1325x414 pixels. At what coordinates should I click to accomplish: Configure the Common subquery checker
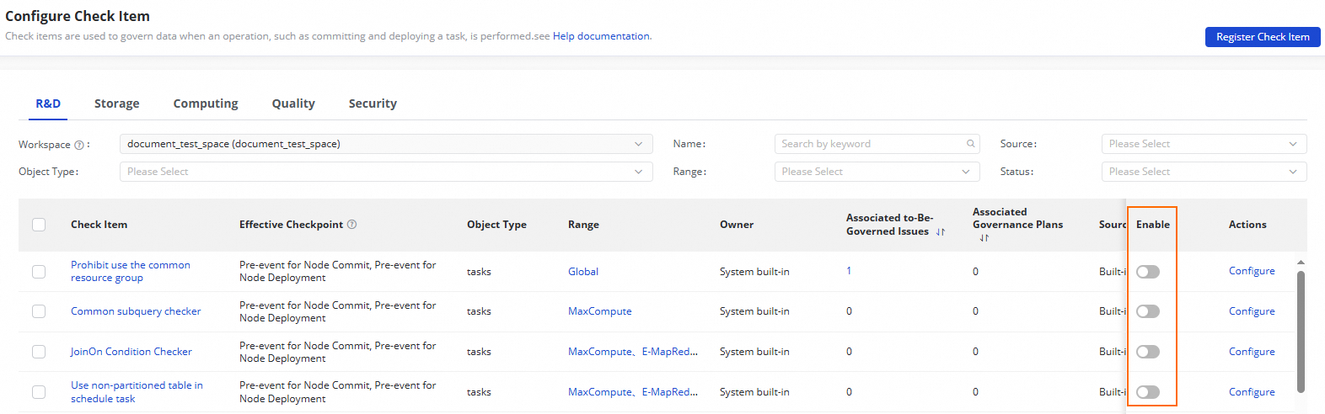[x=1252, y=311]
